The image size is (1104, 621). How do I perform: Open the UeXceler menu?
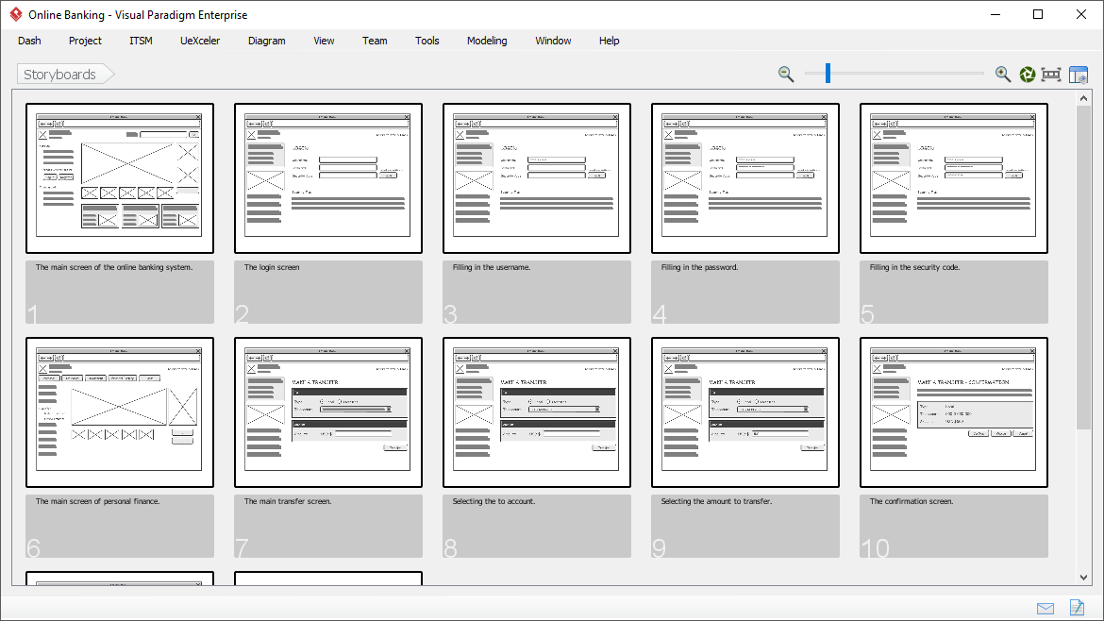click(200, 41)
